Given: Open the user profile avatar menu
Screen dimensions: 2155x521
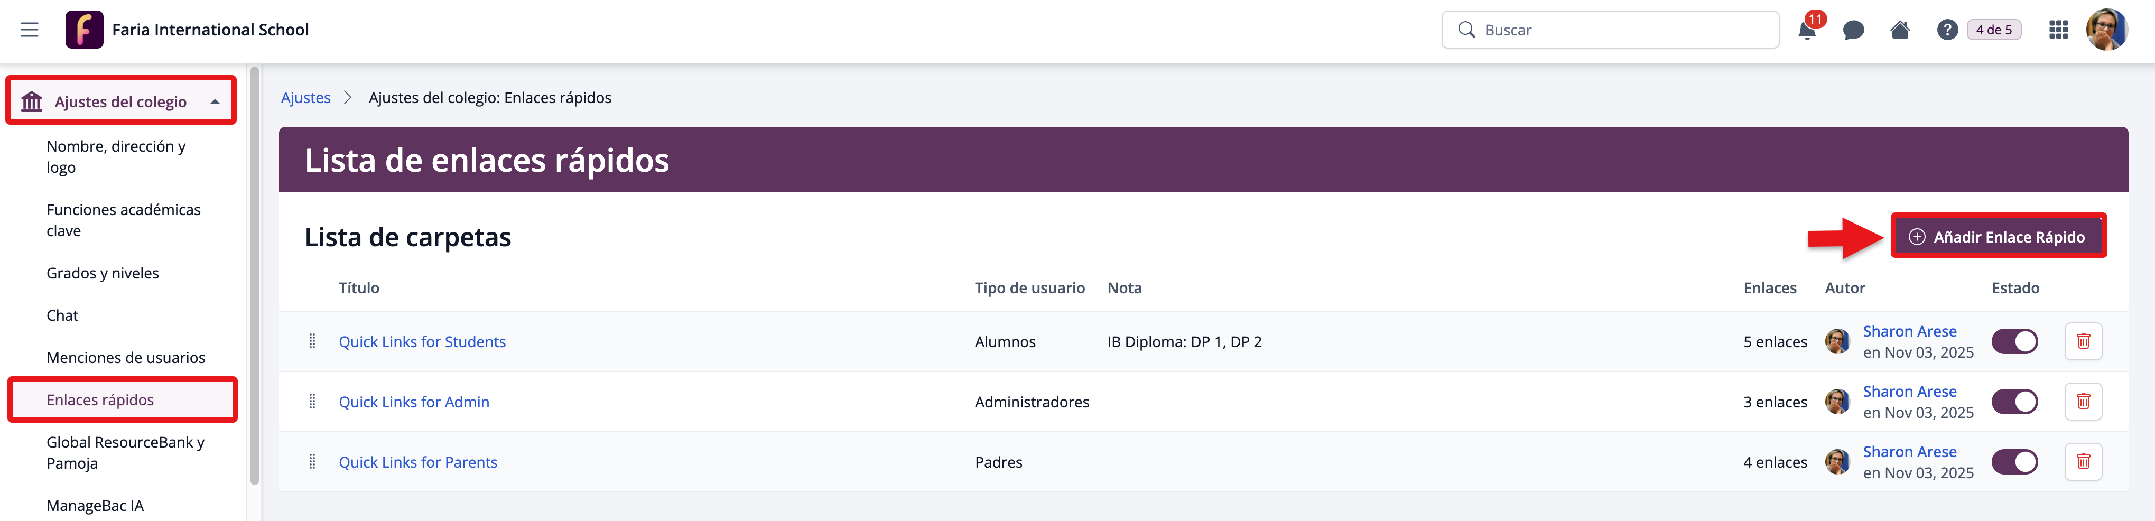Looking at the screenshot, I should point(2106,31).
